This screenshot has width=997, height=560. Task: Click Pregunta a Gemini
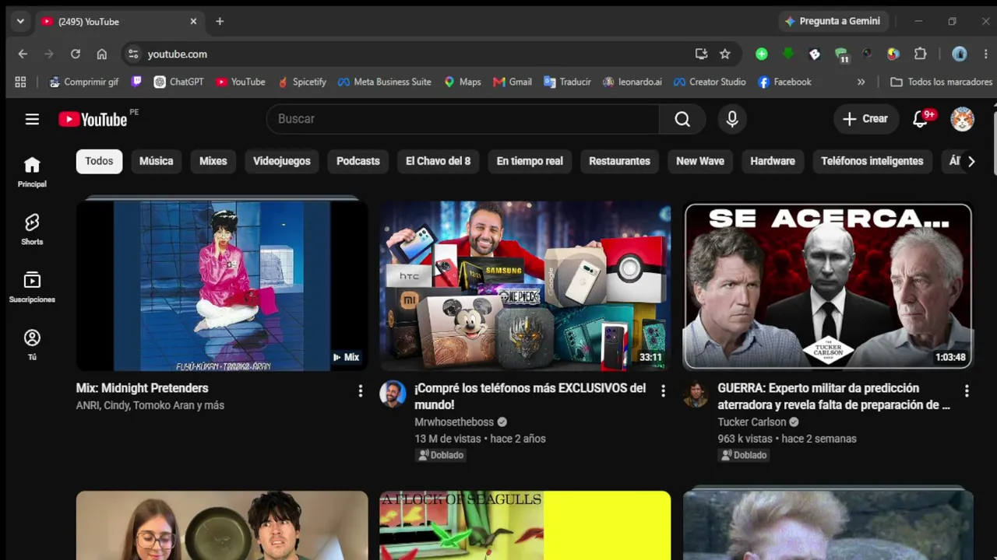point(832,21)
